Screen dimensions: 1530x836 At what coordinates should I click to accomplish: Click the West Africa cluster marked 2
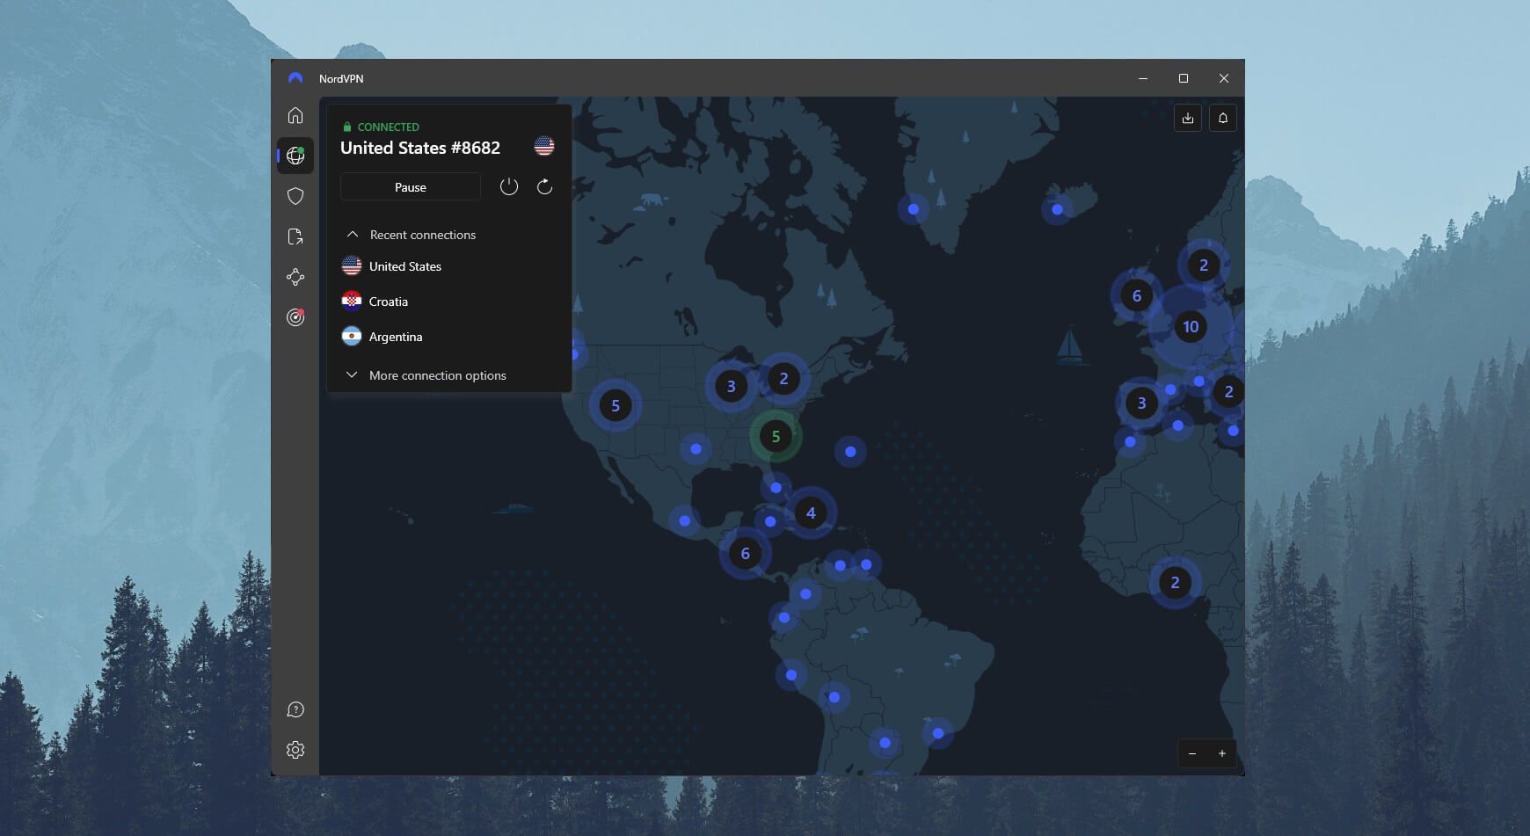pyautogui.click(x=1175, y=582)
